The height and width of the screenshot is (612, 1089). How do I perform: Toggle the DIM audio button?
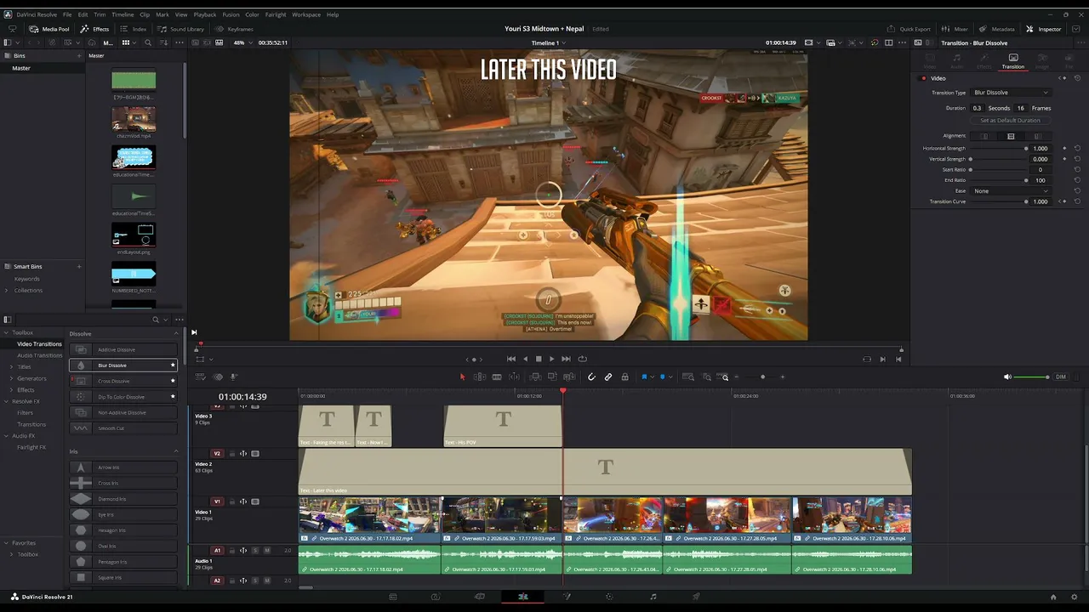1060,377
